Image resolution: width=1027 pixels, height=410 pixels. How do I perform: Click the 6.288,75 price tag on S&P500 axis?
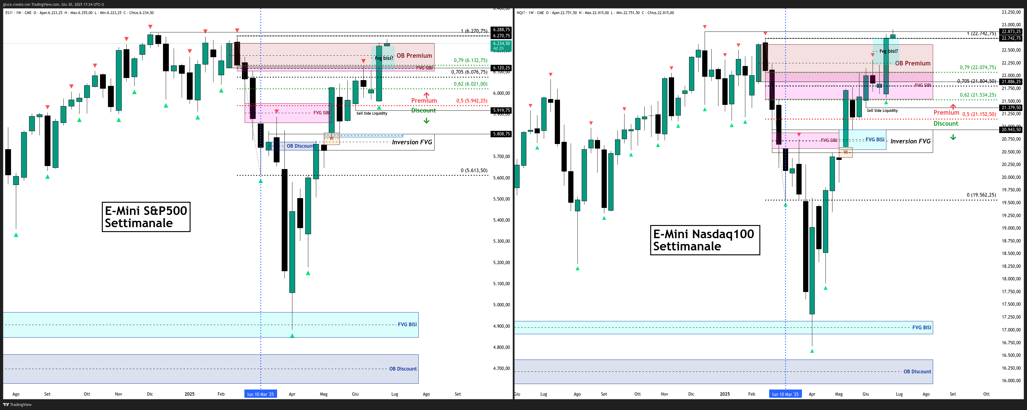[x=501, y=29]
